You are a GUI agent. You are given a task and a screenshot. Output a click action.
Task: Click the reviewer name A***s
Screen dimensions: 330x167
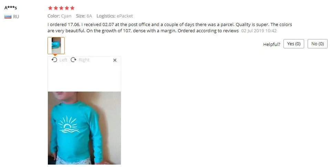(x=11, y=8)
